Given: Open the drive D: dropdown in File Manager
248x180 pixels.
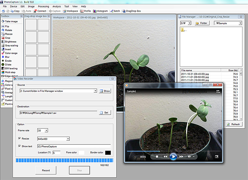Looking at the screenshot, I should point(189,23).
